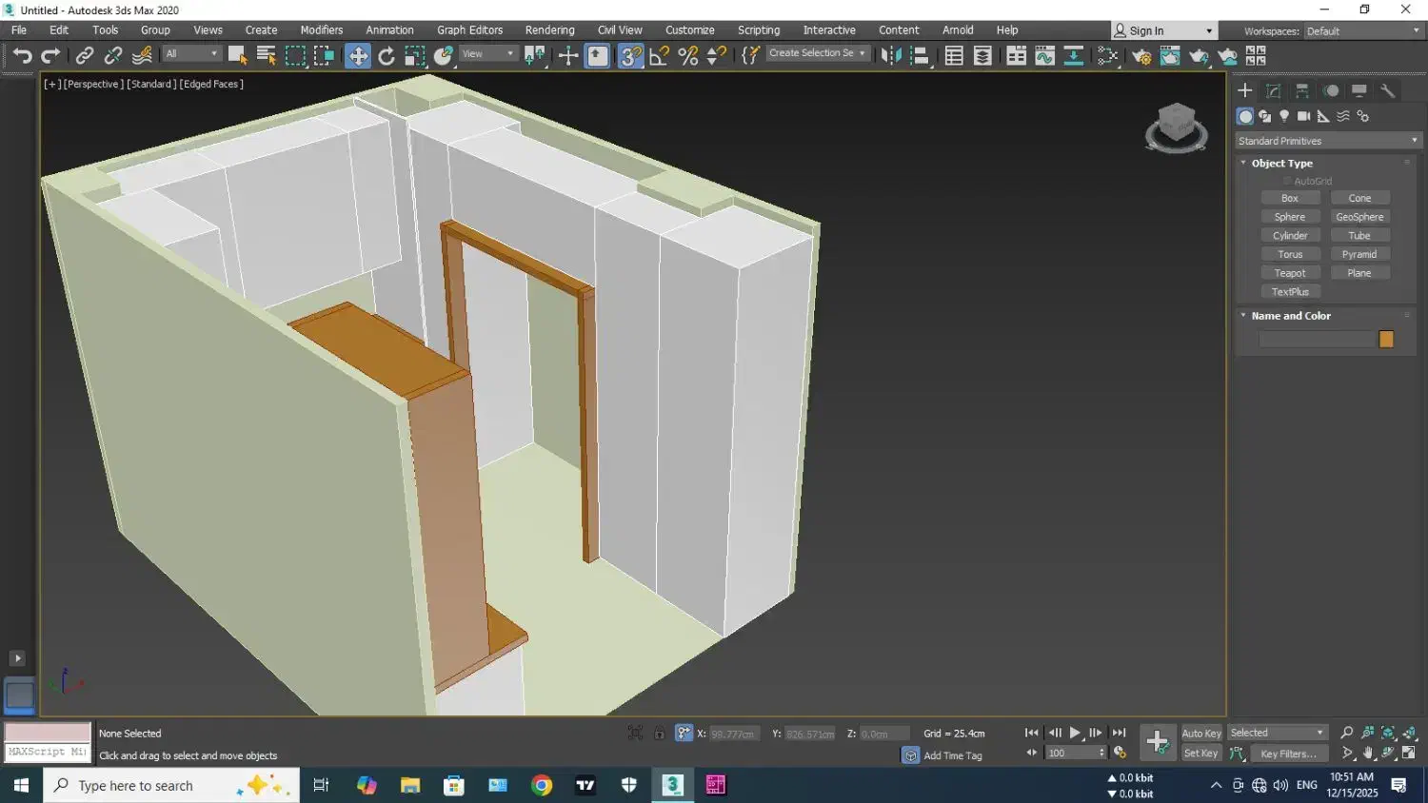Open the Curve Editor icon

coord(1045,56)
